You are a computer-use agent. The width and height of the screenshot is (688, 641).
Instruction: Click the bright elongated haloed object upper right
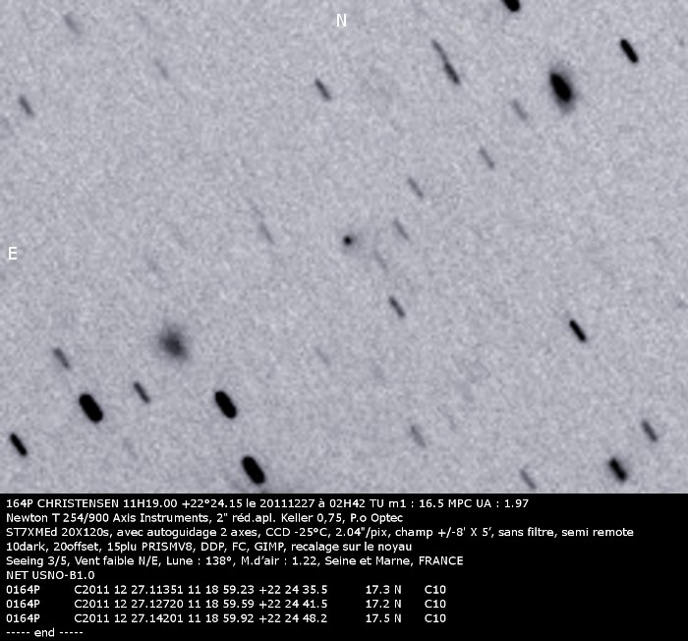click(561, 88)
